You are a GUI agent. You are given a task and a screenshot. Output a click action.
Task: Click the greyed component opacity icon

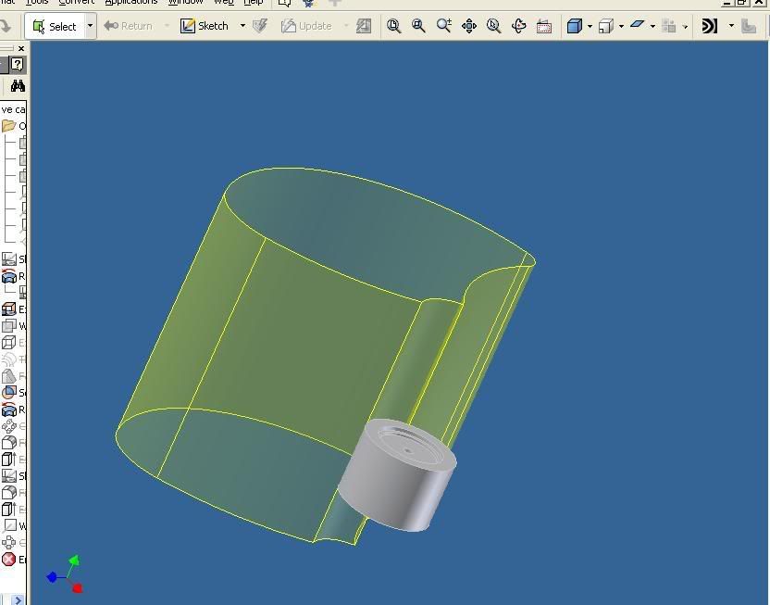click(669, 26)
